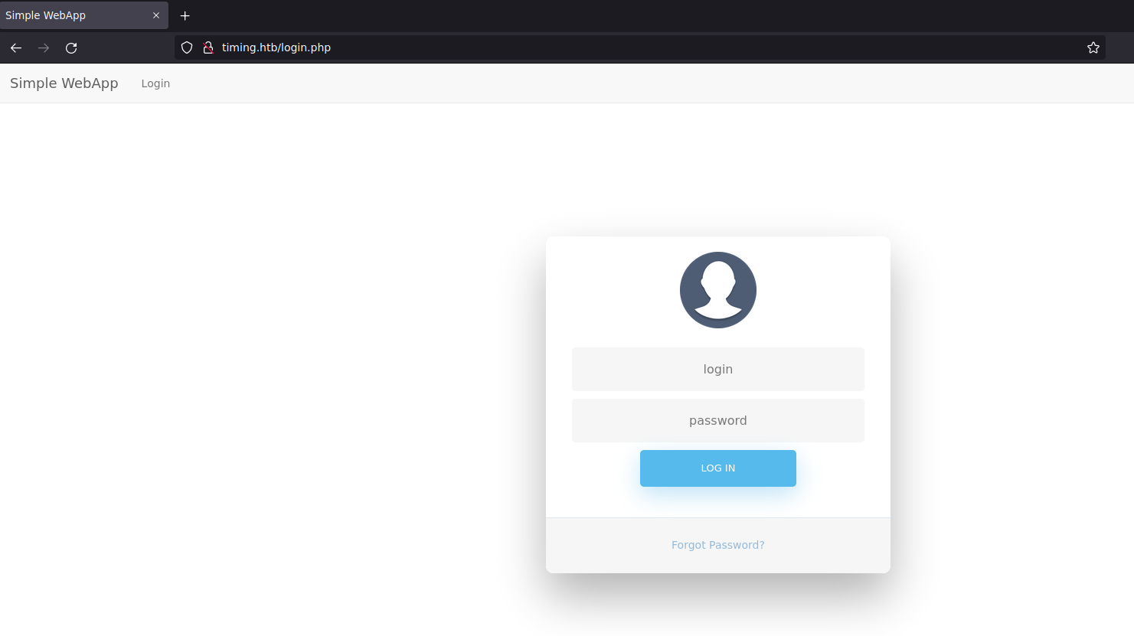Image resolution: width=1134 pixels, height=636 pixels.
Task: Click the insecure connection padlock icon
Action: 208,47
